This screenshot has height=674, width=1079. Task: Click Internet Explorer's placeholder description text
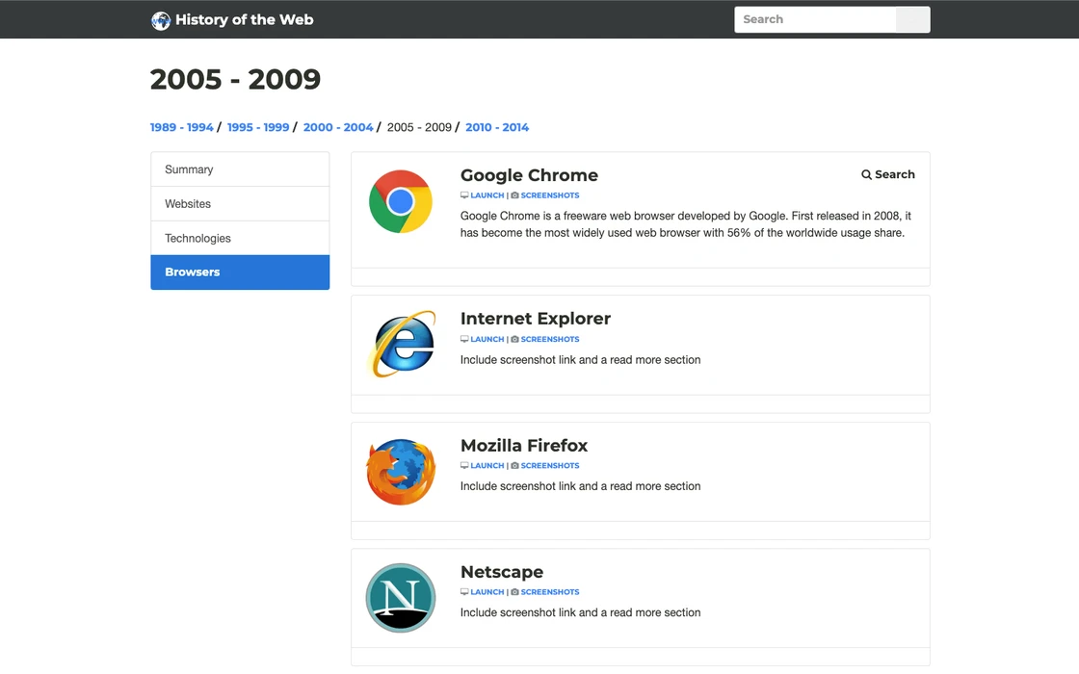click(580, 360)
